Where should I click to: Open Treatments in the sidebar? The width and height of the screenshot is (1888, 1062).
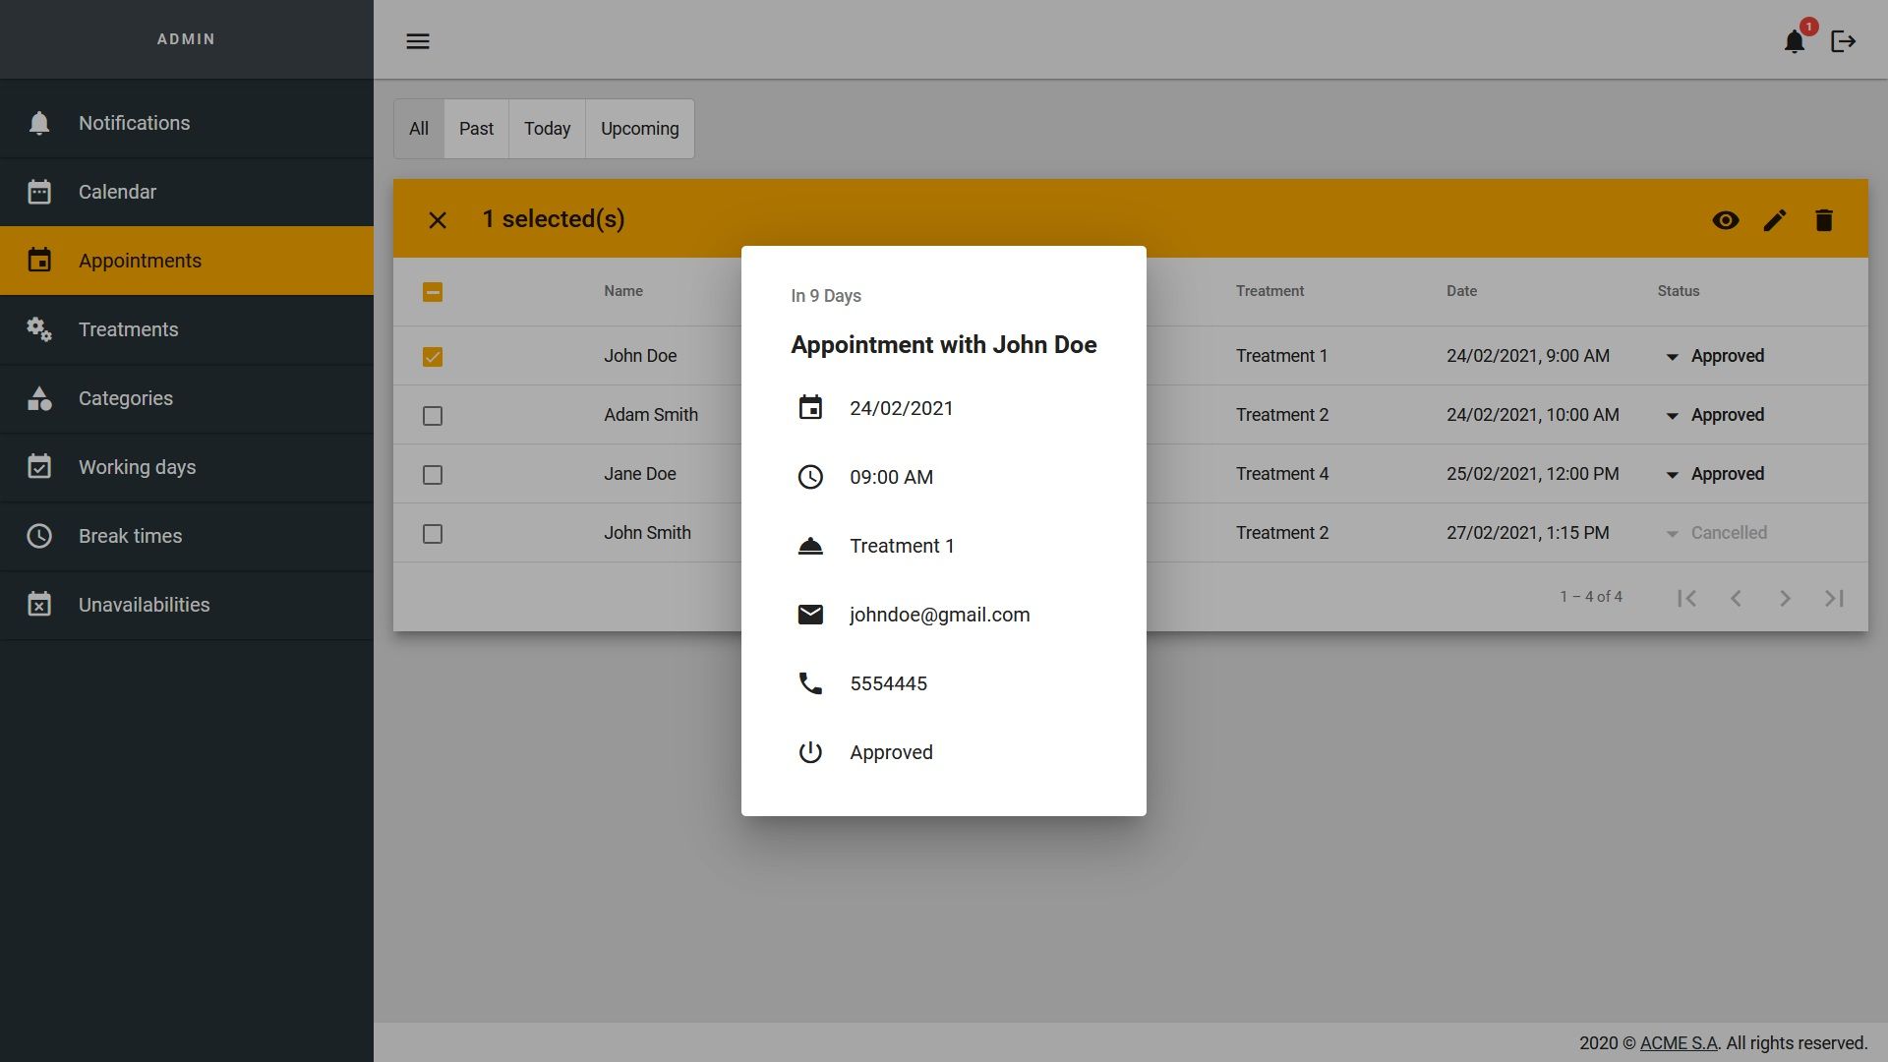click(187, 329)
